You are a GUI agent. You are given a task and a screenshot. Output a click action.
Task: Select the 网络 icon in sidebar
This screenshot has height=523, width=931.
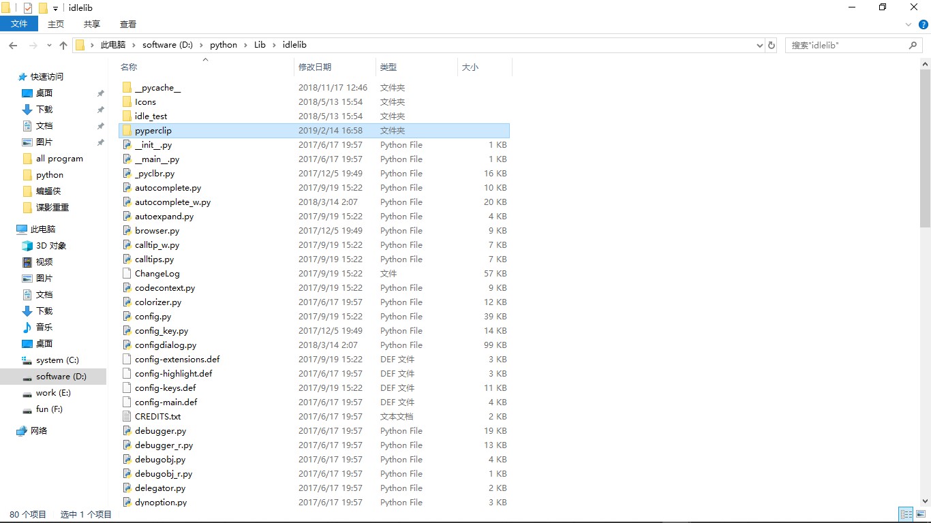coord(31,430)
